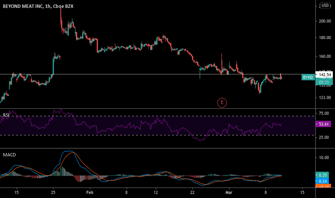The height and width of the screenshot is (198, 335).
Task: Click the 142.54 current price label
Action: pos(324,75)
